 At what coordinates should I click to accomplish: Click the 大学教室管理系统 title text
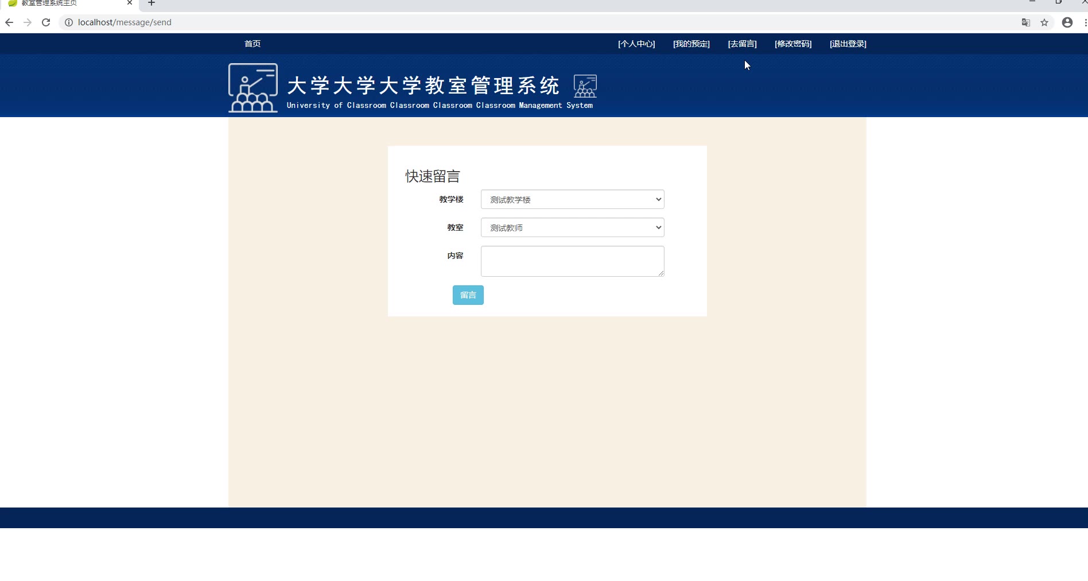coord(423,86)
